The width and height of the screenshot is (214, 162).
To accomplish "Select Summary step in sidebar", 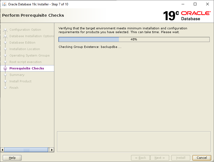I will pyautogui.click(x=17, y=75).
